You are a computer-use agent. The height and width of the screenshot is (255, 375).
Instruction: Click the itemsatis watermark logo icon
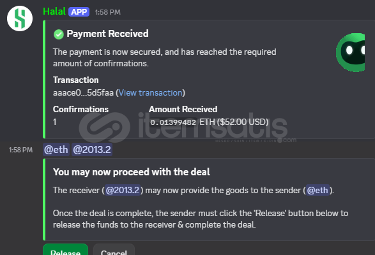tap(105, 127)
